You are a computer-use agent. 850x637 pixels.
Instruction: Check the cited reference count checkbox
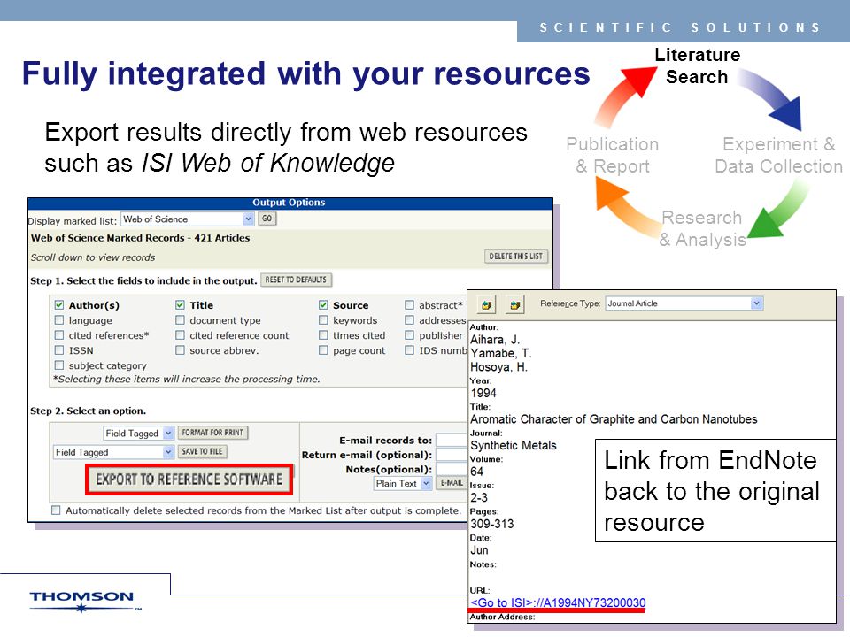coord(180,335)
